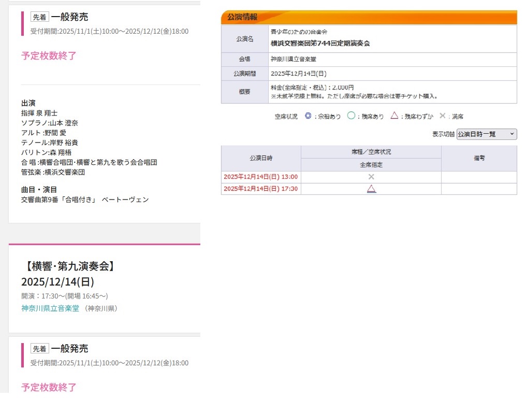Click the アルト:野間 愛 performer line

(44, 133)
